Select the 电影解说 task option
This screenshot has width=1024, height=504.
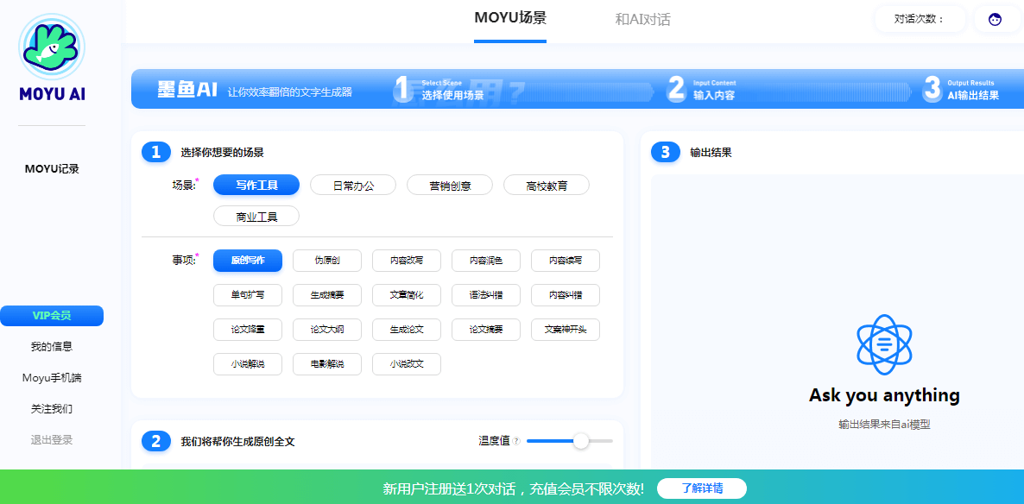[x=326, y=363]
